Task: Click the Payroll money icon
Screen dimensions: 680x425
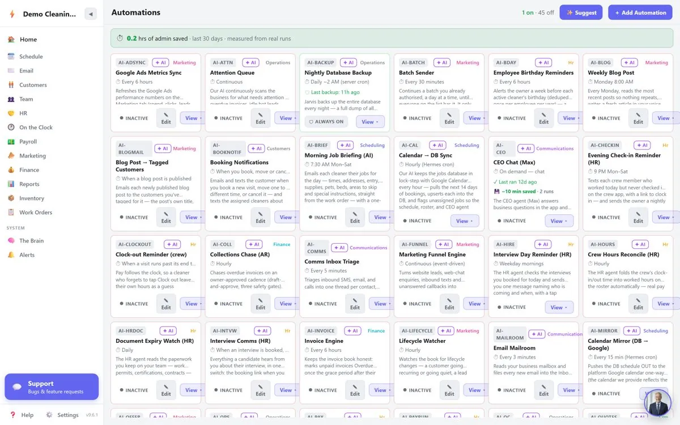Action: pos(11,142)
